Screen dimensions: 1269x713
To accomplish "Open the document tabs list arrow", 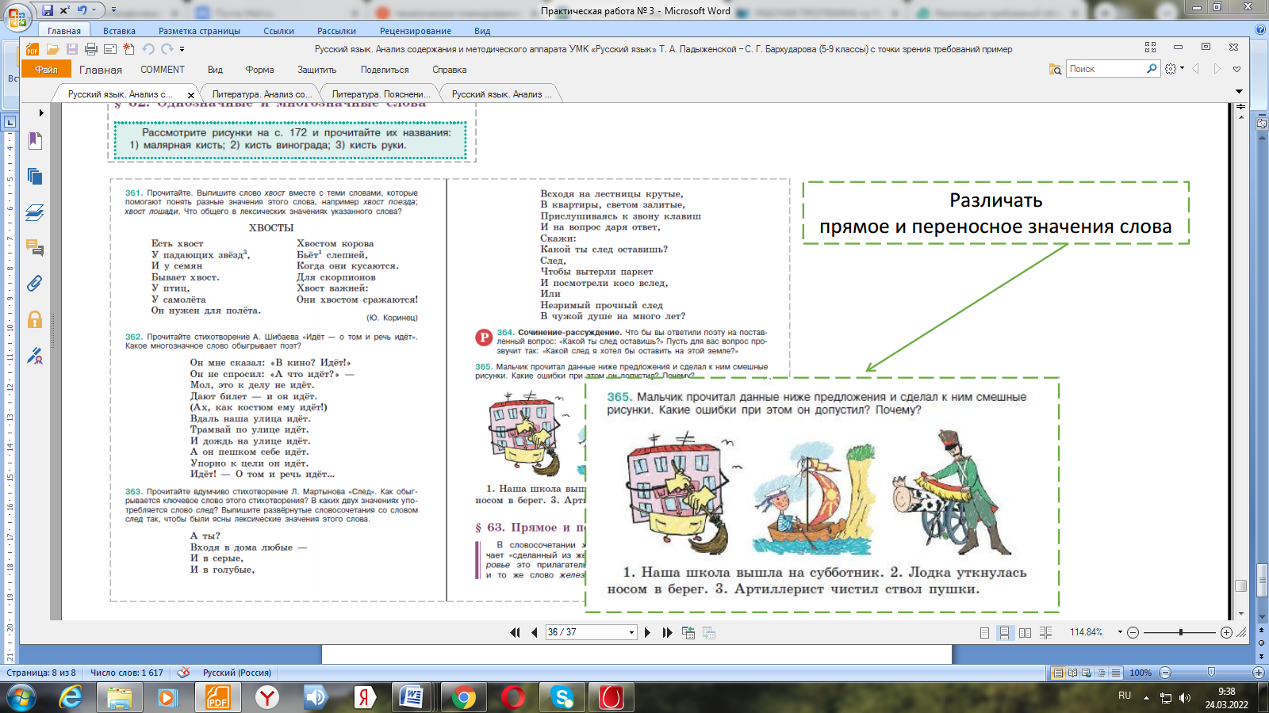I will [1239, 93].
